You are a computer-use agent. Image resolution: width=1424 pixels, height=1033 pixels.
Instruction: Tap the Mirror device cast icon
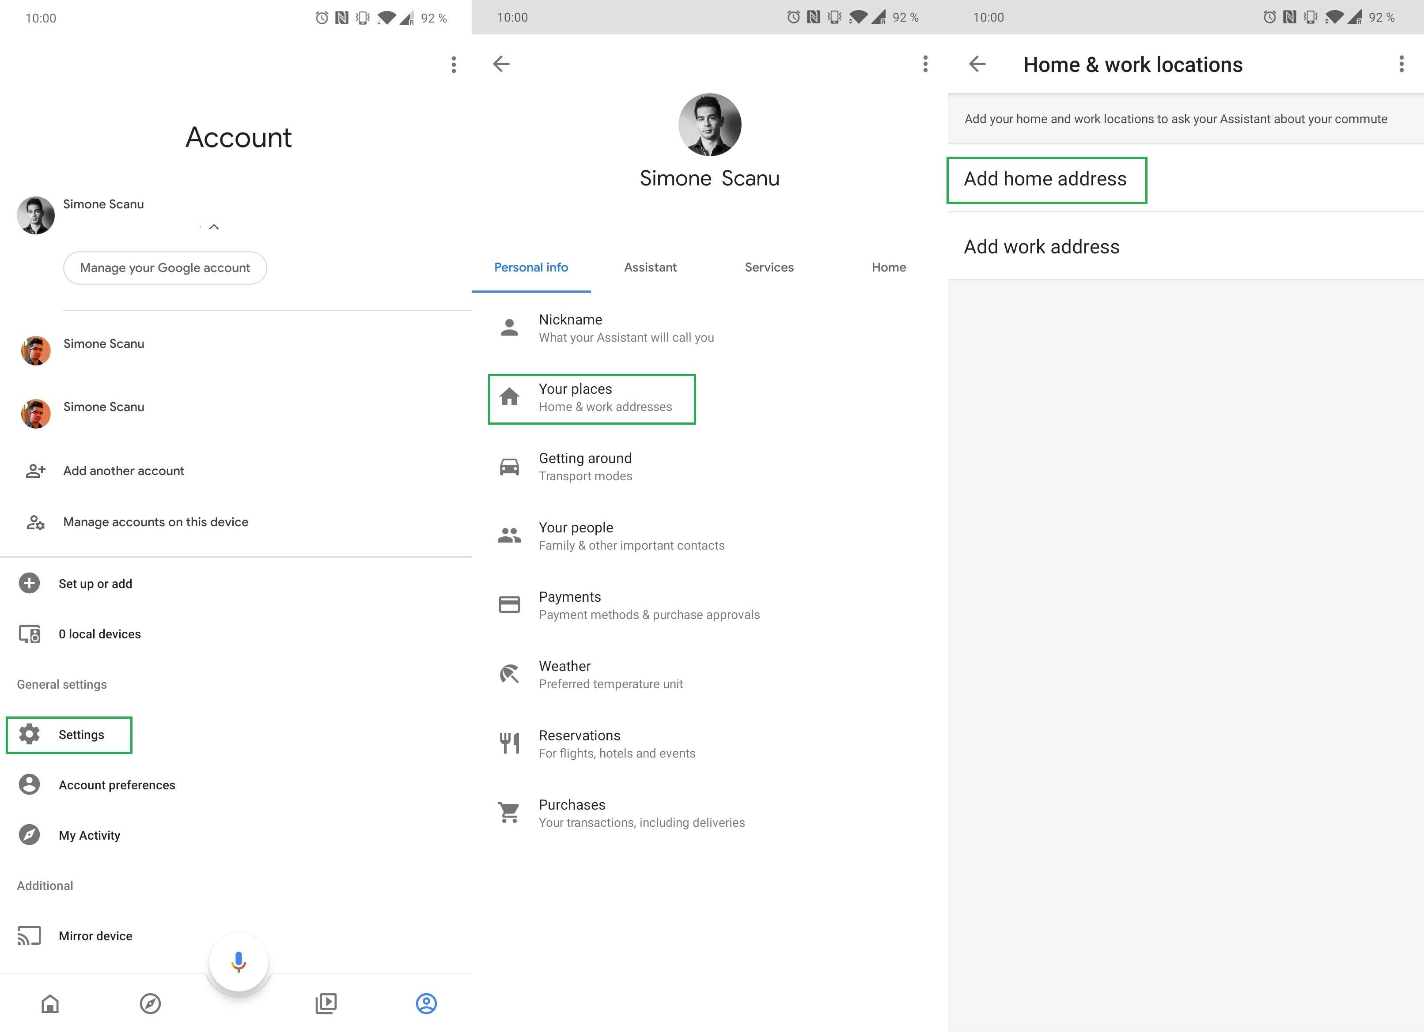(x=29, y=935)
